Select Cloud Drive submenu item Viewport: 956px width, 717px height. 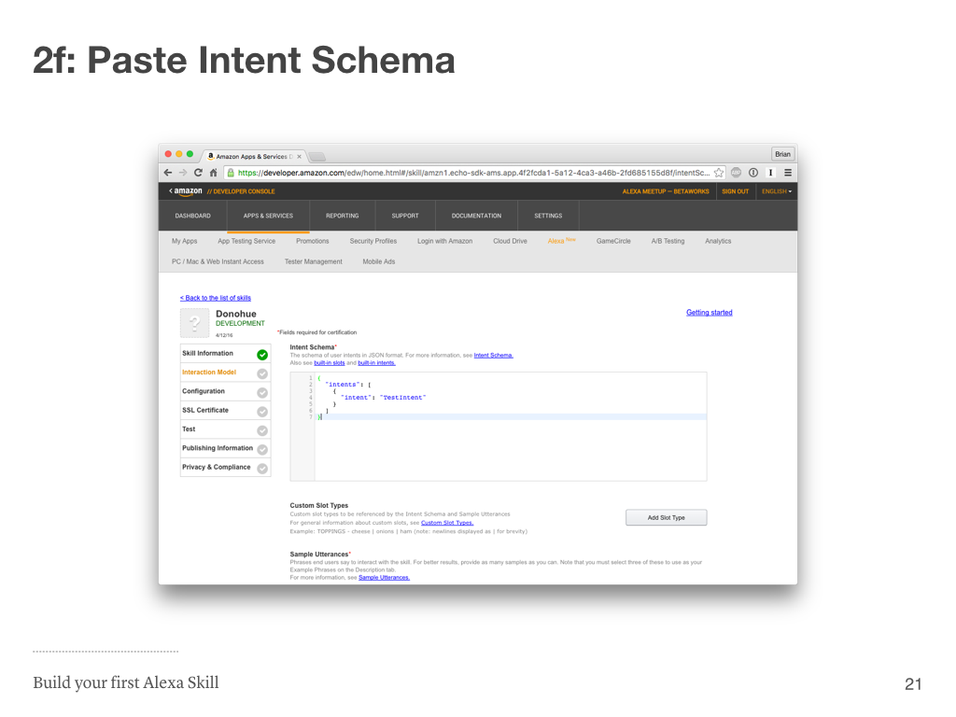(510, 242)
